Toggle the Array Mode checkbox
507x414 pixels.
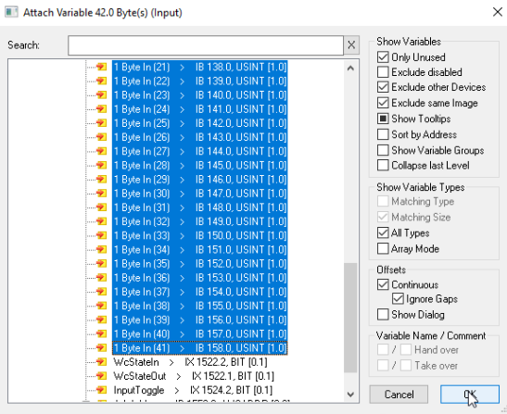pyautogui.click(x=383, y=249)
